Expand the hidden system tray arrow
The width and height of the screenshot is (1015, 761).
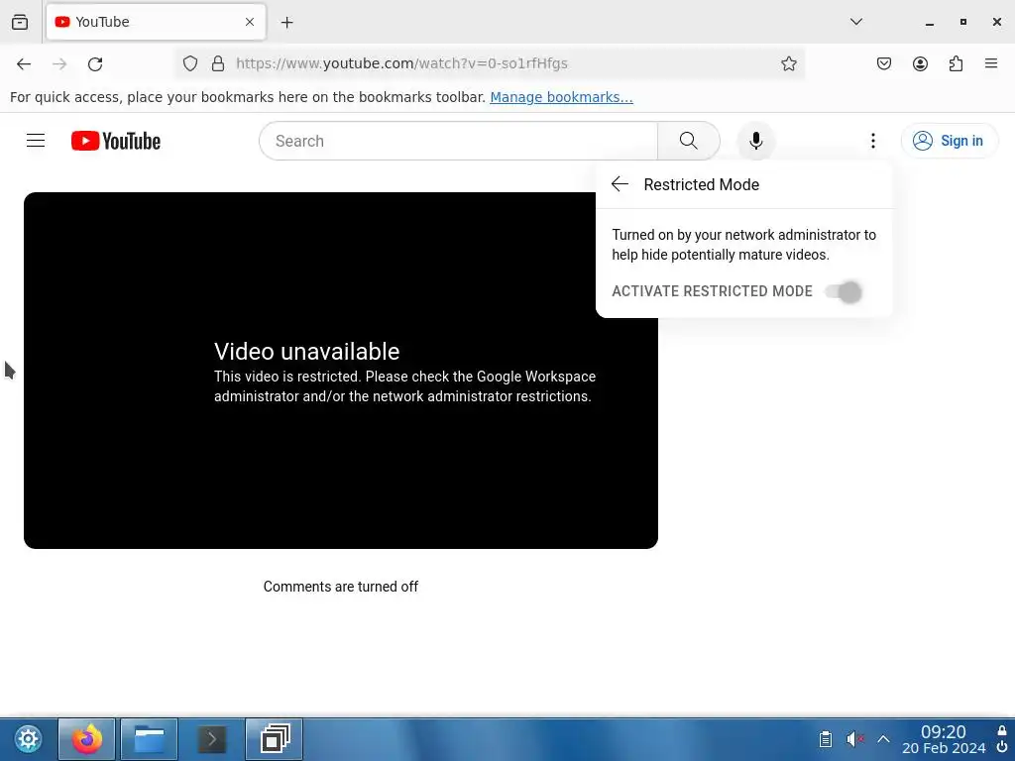(883, 739)
